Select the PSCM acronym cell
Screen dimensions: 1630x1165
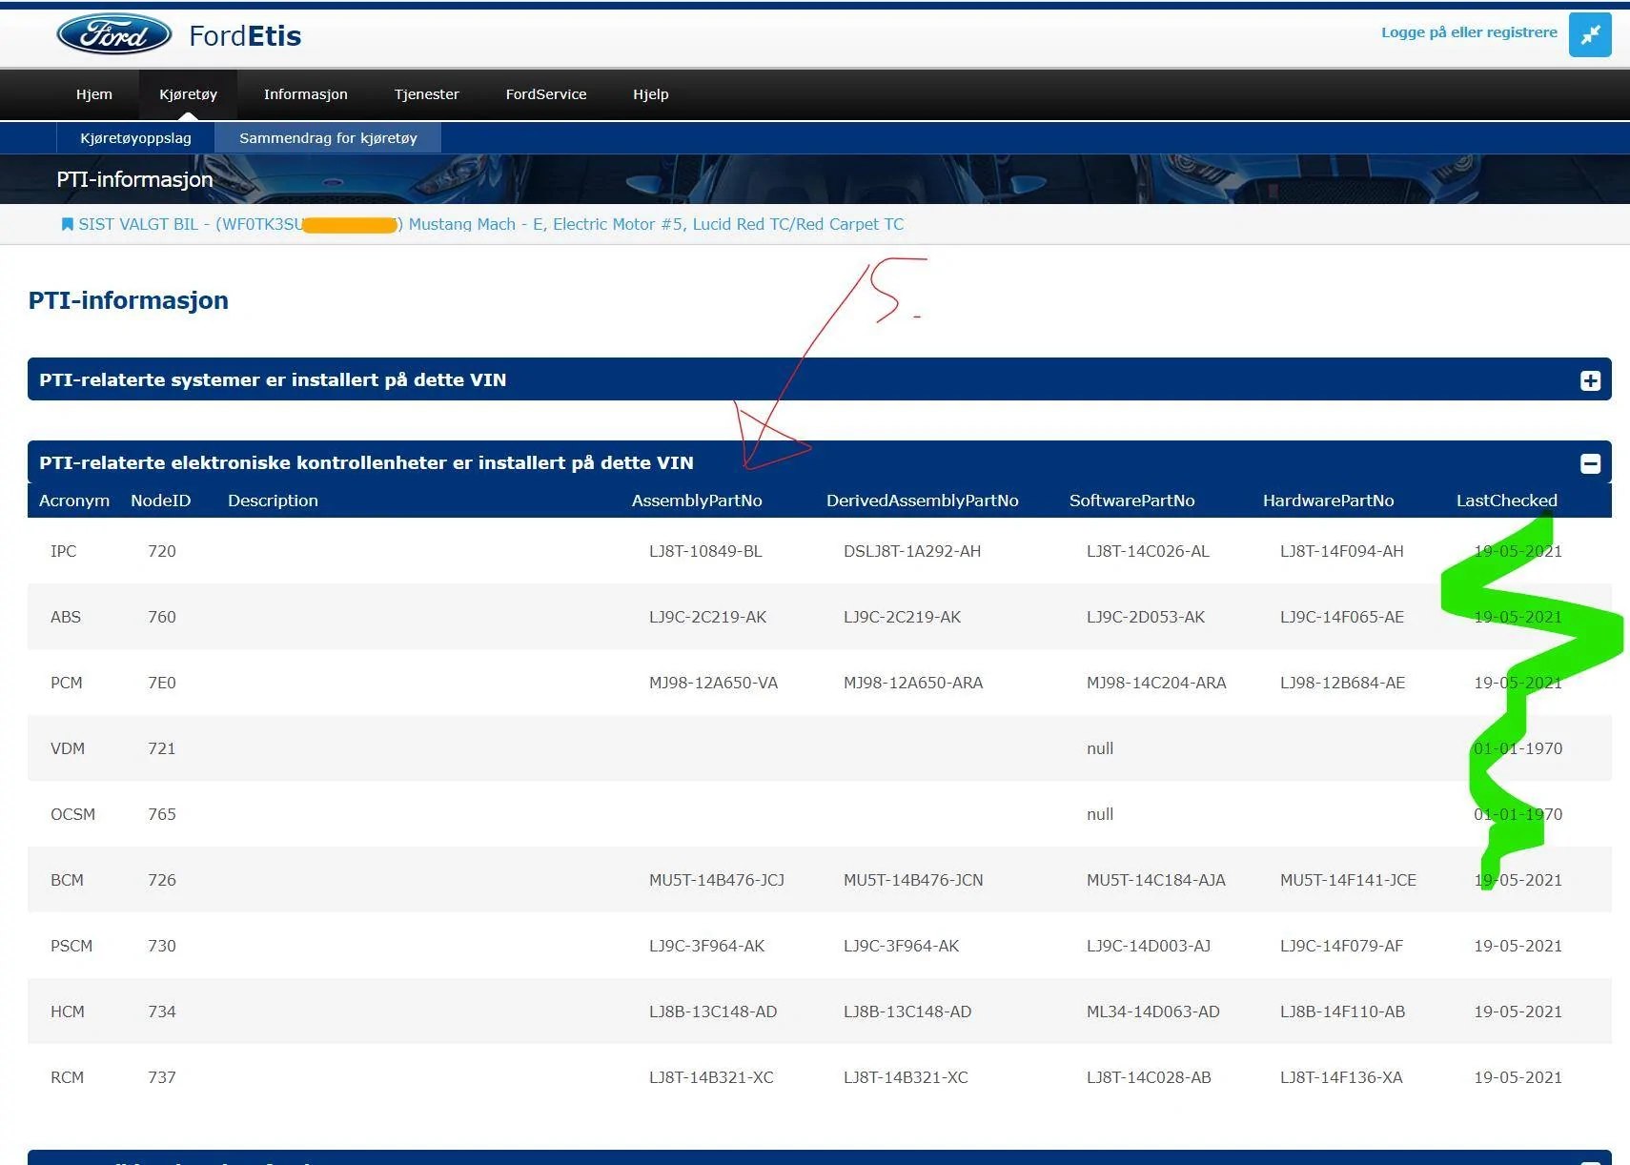coord(71,946)
